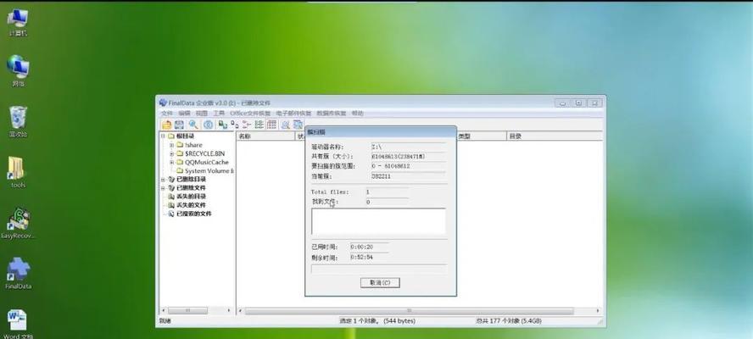Click the tree pane horizontal scrollbar

point(197,311)
